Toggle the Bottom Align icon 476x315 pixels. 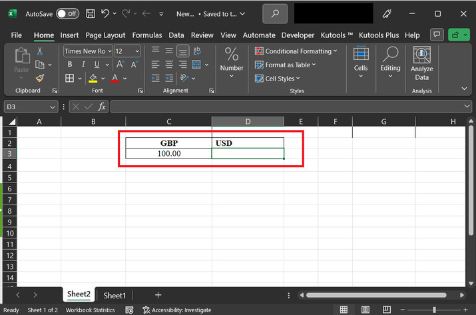(183, 51)
